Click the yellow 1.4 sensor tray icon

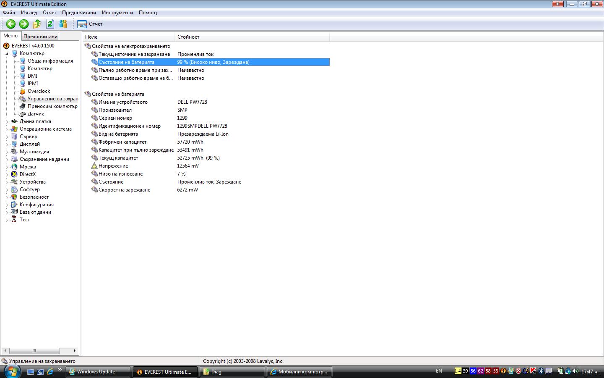click(458, 371)
